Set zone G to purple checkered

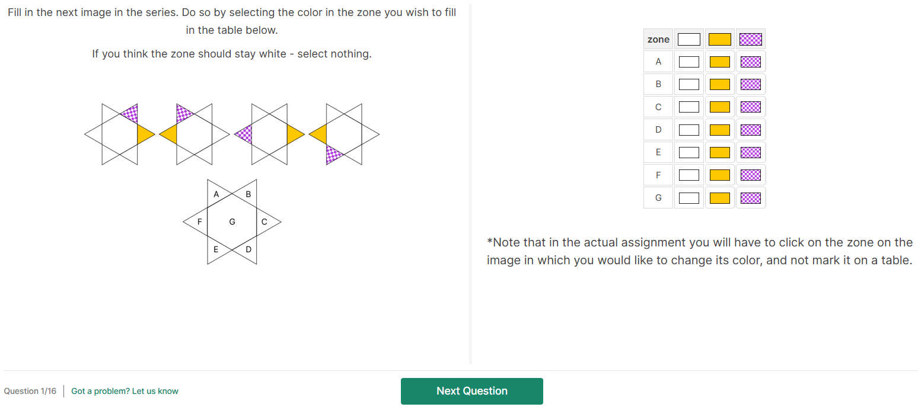(750, 198)
